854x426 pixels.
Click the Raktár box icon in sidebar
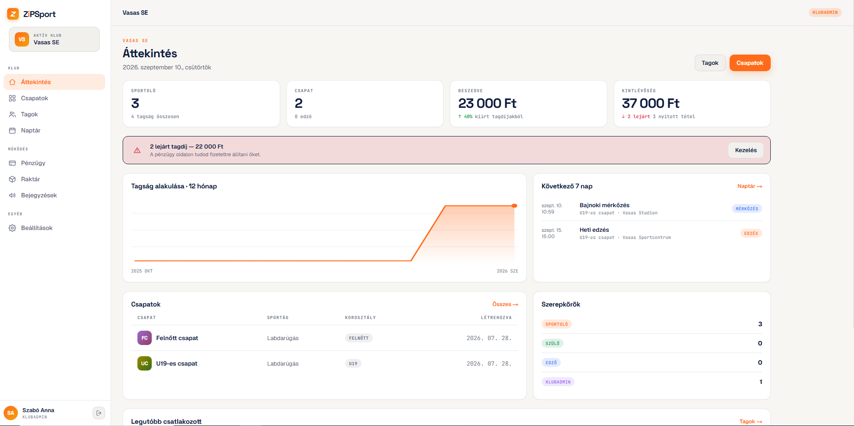(x=13, y=179)
